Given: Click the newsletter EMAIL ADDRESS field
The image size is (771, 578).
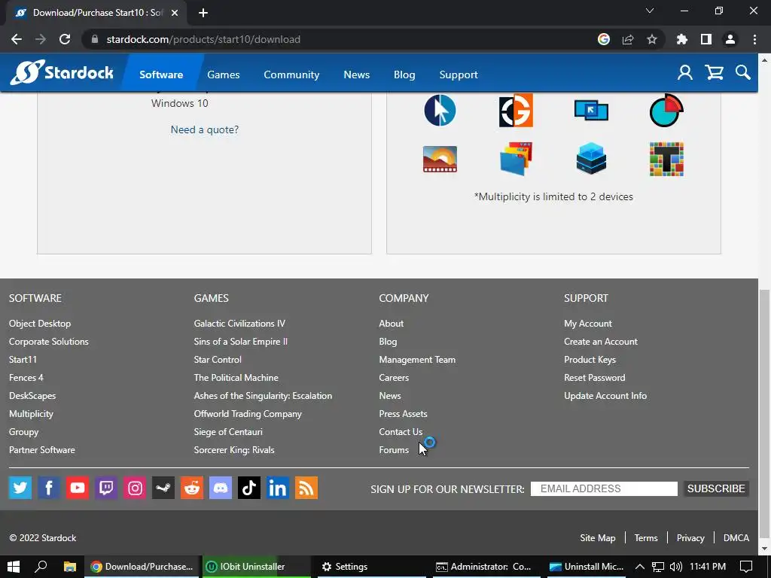Looking at the screenshot, I should (x=604, y=488).
